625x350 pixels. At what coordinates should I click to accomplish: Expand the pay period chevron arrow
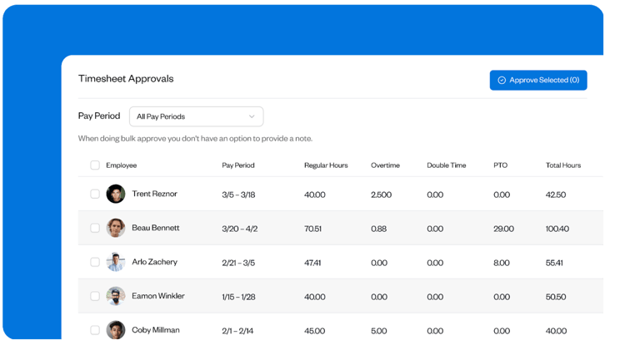252,116
